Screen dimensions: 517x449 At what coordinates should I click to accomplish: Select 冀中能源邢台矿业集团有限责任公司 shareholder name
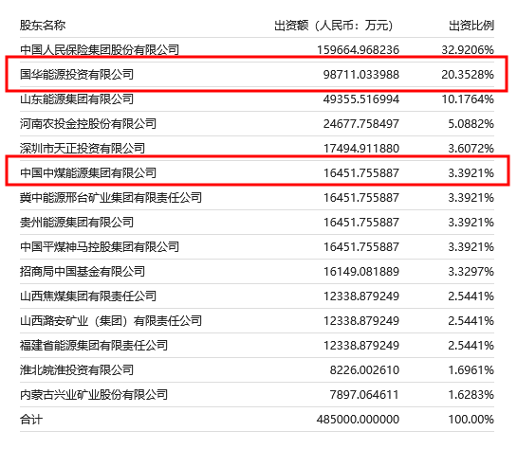point(111,198)
